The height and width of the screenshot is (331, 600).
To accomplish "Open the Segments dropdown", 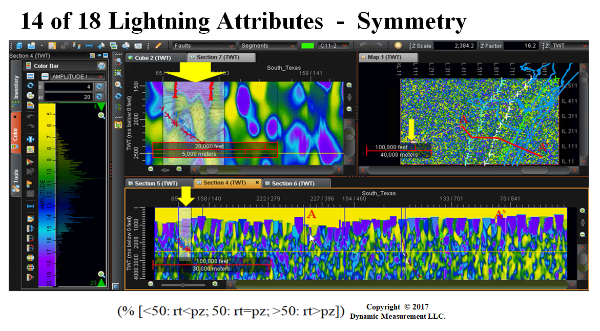I will pyautogui.click(x=268, y=46).
